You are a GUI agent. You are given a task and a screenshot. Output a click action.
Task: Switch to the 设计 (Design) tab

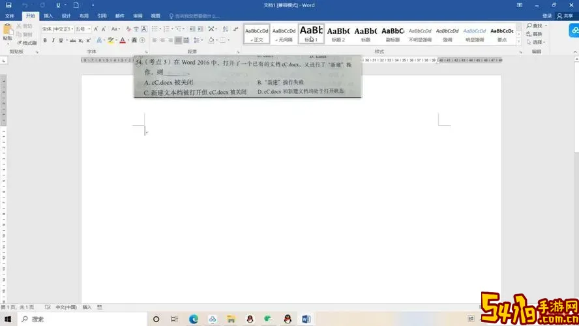(66, 16)
